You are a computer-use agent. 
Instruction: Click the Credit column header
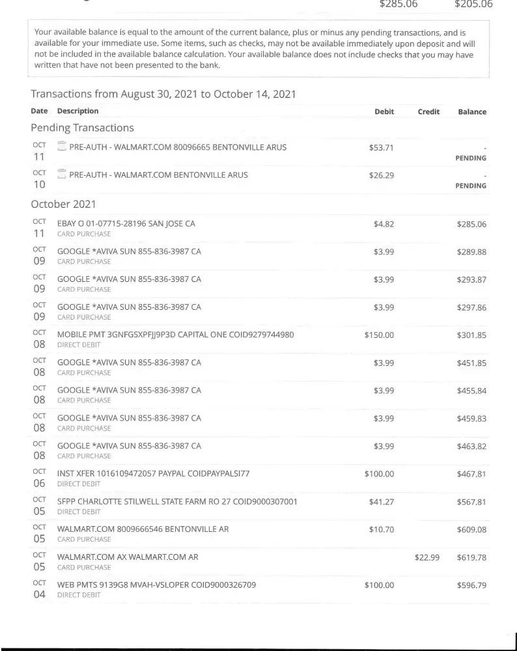[428, 112]
